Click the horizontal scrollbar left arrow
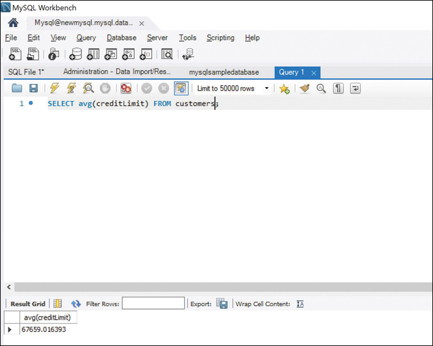The width and height of the screenshot is (433, 346). [x=9, y=287]
